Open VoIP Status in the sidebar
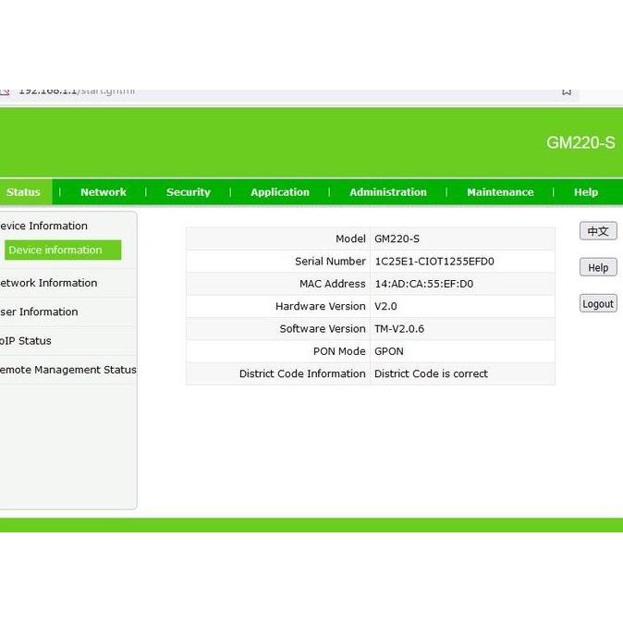623x623 pixels. coord(26,340)
